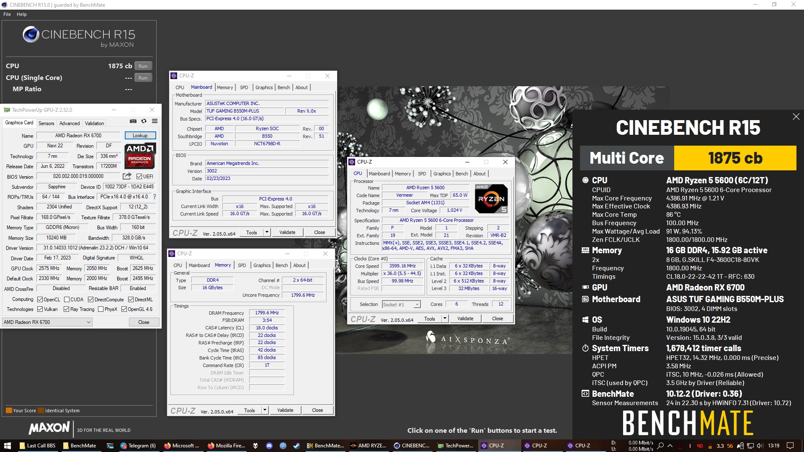Click the taskbar search magnifier icon
The height and width of the screenshot is (452, 804).
(660, 446)
